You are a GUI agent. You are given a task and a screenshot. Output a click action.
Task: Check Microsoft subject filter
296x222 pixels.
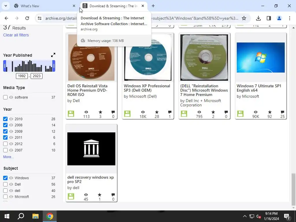tap(5, 197)
